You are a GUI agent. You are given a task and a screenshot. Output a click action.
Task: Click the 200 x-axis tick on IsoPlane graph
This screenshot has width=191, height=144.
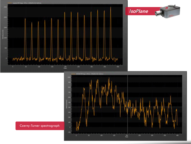(65, 66)
